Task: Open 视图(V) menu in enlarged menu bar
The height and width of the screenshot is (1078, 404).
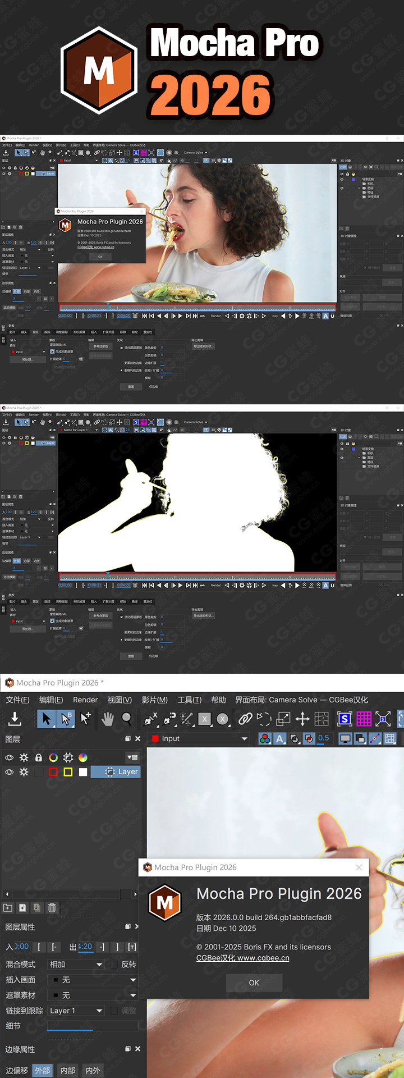Action: coord(120,700)
